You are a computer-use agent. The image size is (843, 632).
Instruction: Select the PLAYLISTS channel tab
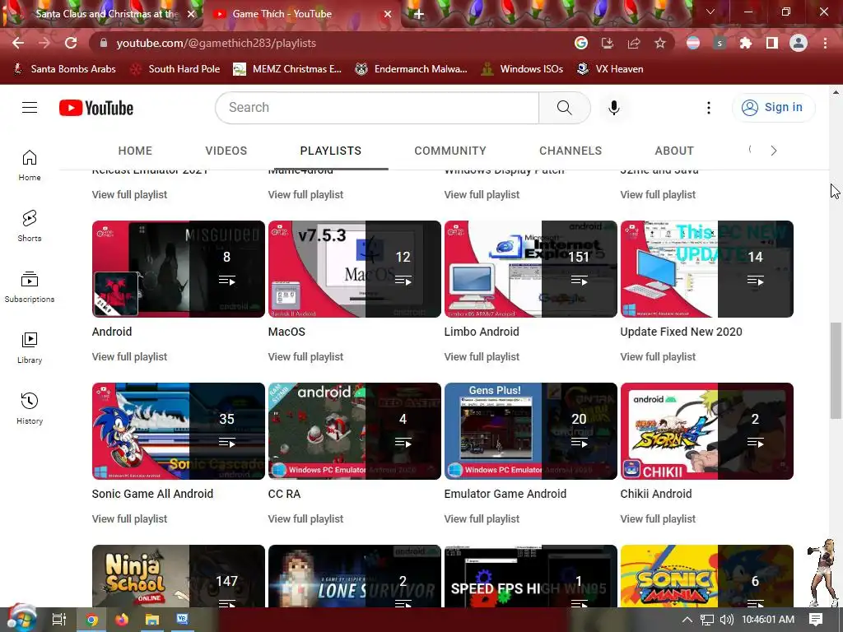click(331, 151)
